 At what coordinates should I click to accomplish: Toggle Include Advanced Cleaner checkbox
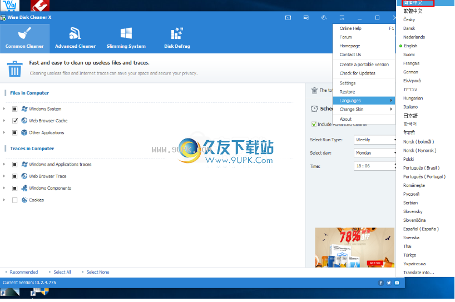[x=314, y=124]
